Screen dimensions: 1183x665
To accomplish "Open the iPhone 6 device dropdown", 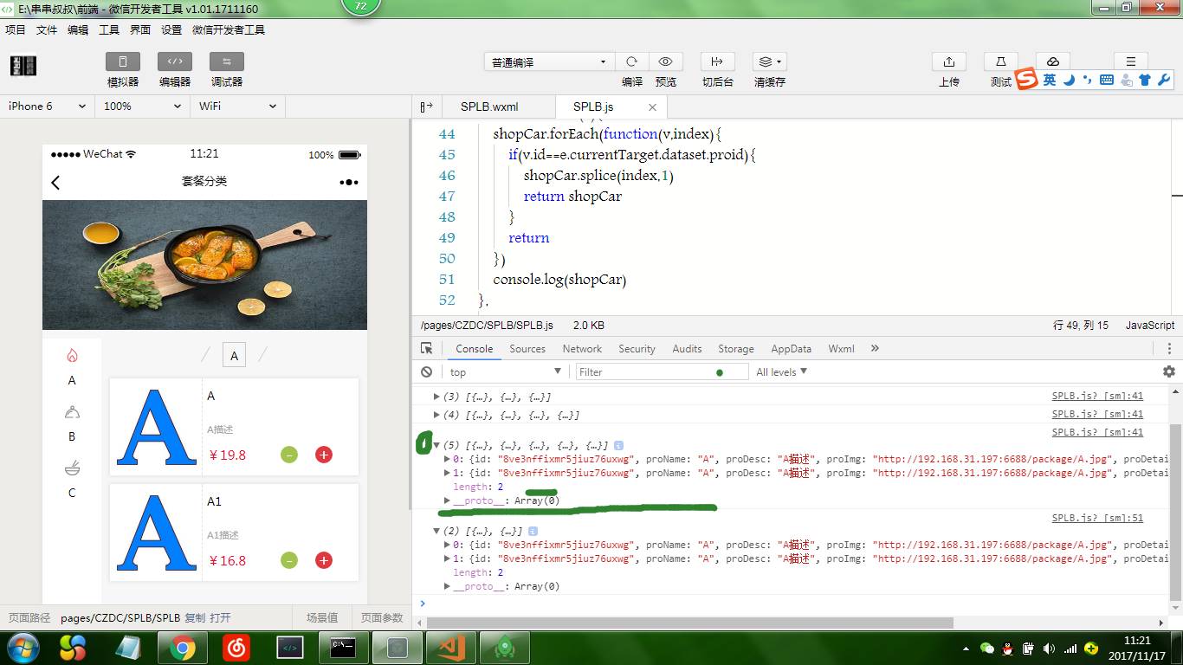I will click(47, 106).
